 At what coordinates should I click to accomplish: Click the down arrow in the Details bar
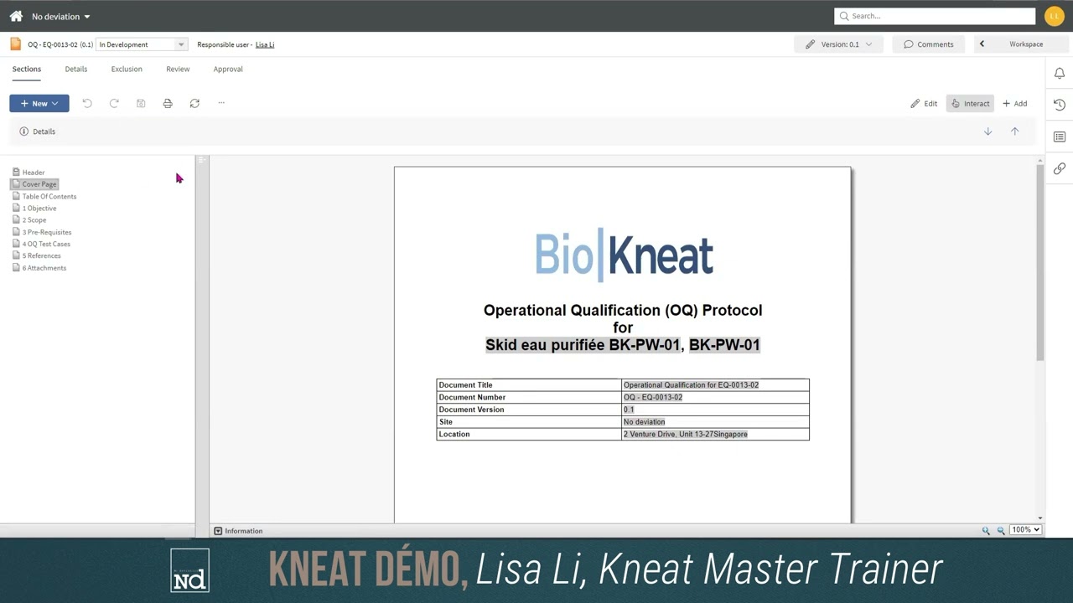[x=987, y=131]
